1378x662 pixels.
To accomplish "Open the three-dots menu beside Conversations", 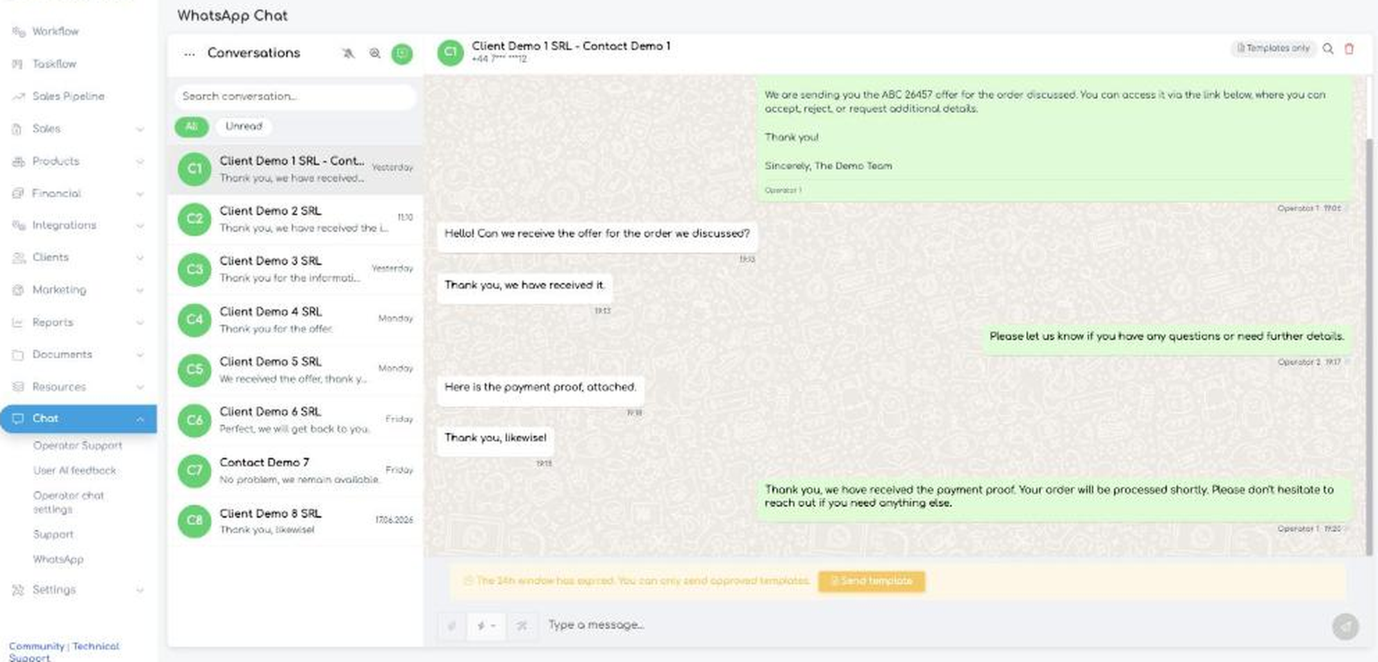I will coord(189,53).
